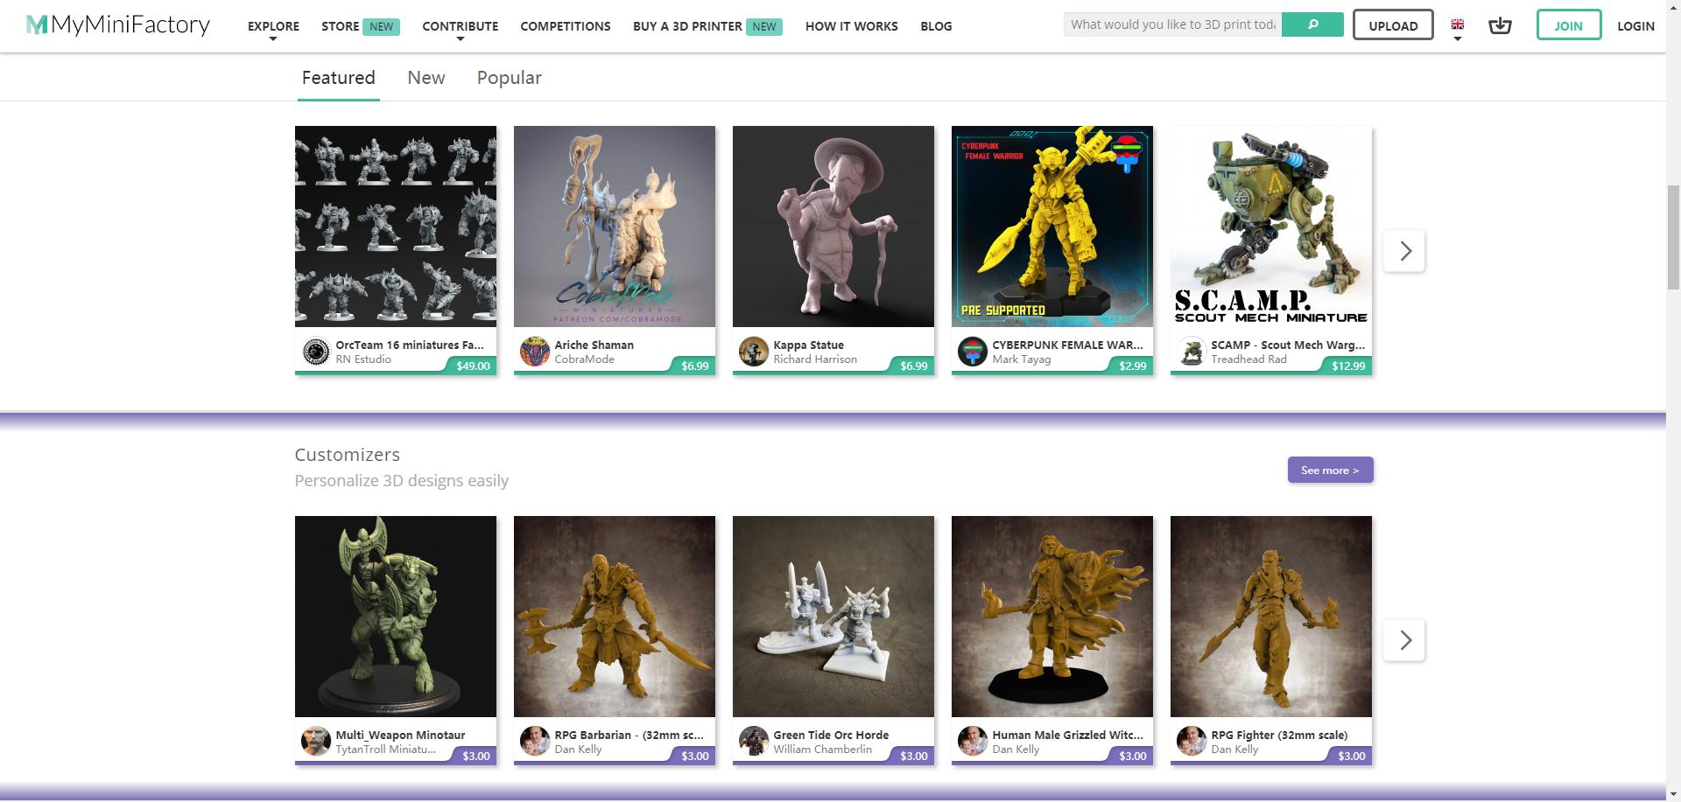Click the Join button
The width and height of the screenshot is (1681, 802).
click(1568, 25)
